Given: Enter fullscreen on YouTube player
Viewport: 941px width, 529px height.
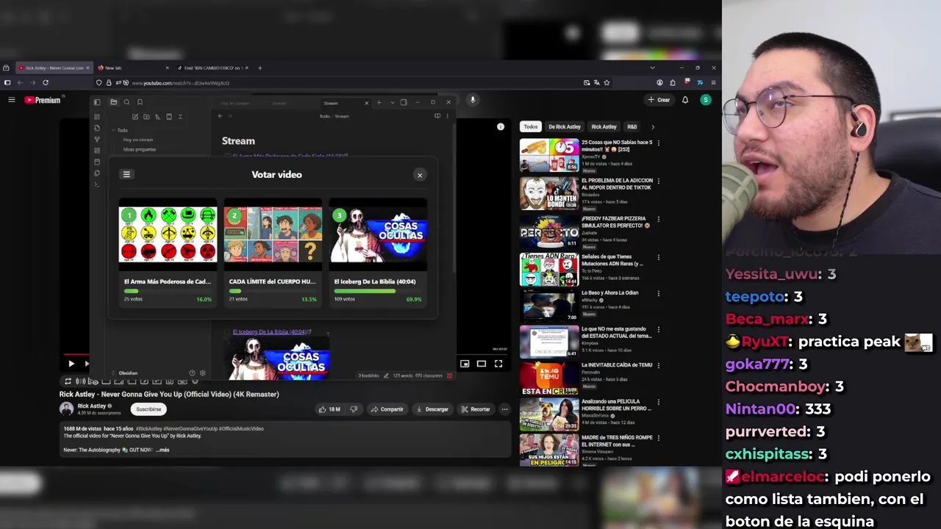Looking at the screenshot, I should coord(498,363).
